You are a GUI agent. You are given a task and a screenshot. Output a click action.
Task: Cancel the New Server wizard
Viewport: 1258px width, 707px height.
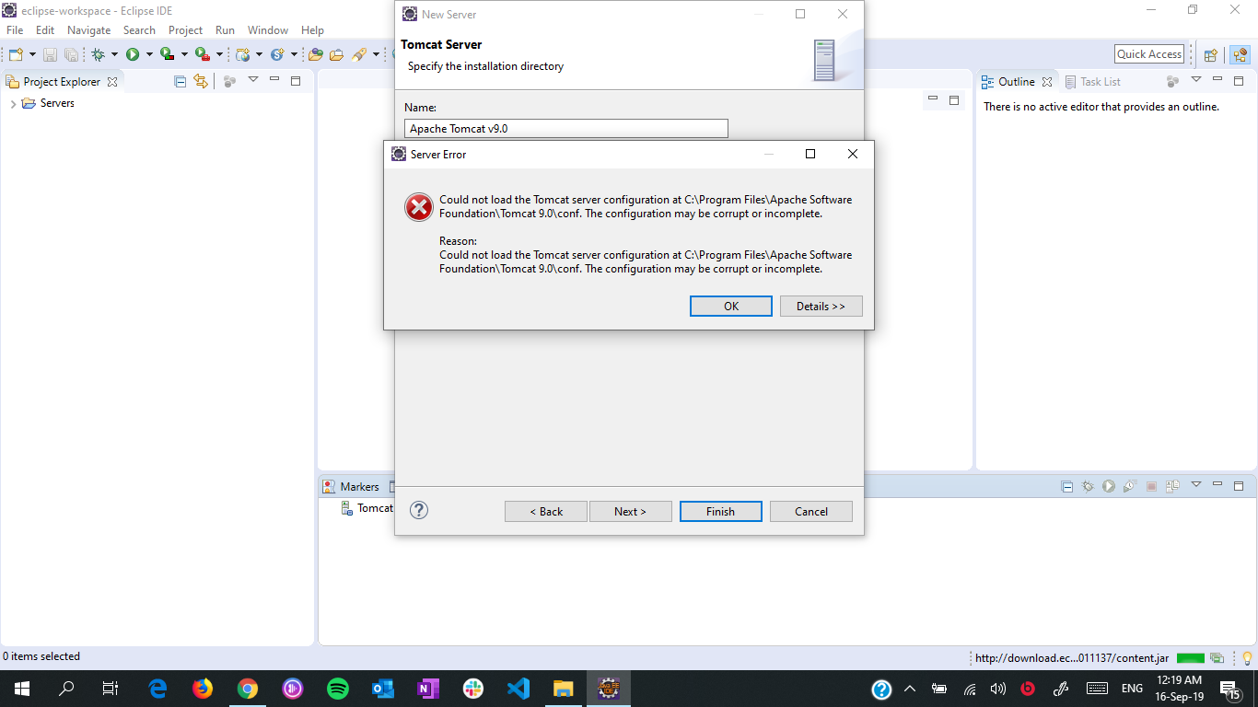pyautogui.click(x=811, y=512)
